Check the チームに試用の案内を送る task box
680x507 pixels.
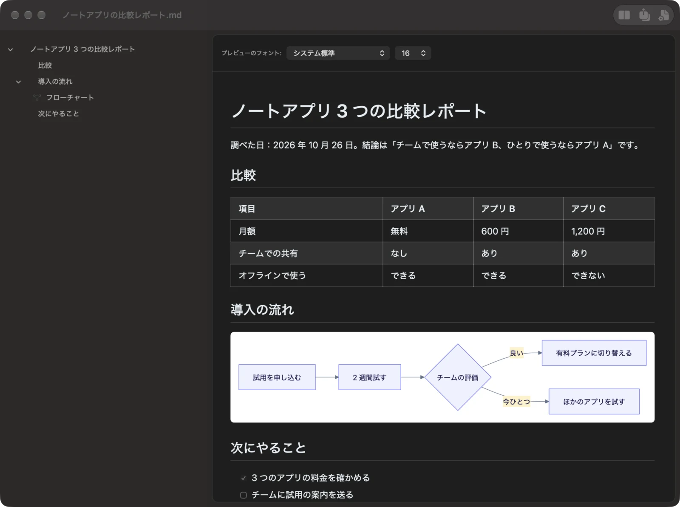click(243, 495)
